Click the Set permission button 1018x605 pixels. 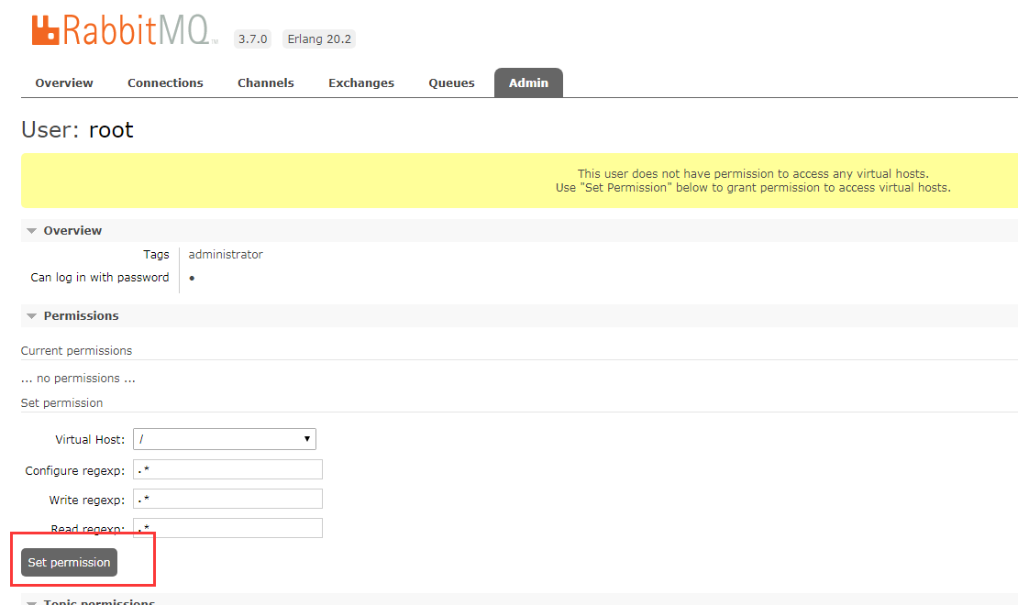click(69, 562)
